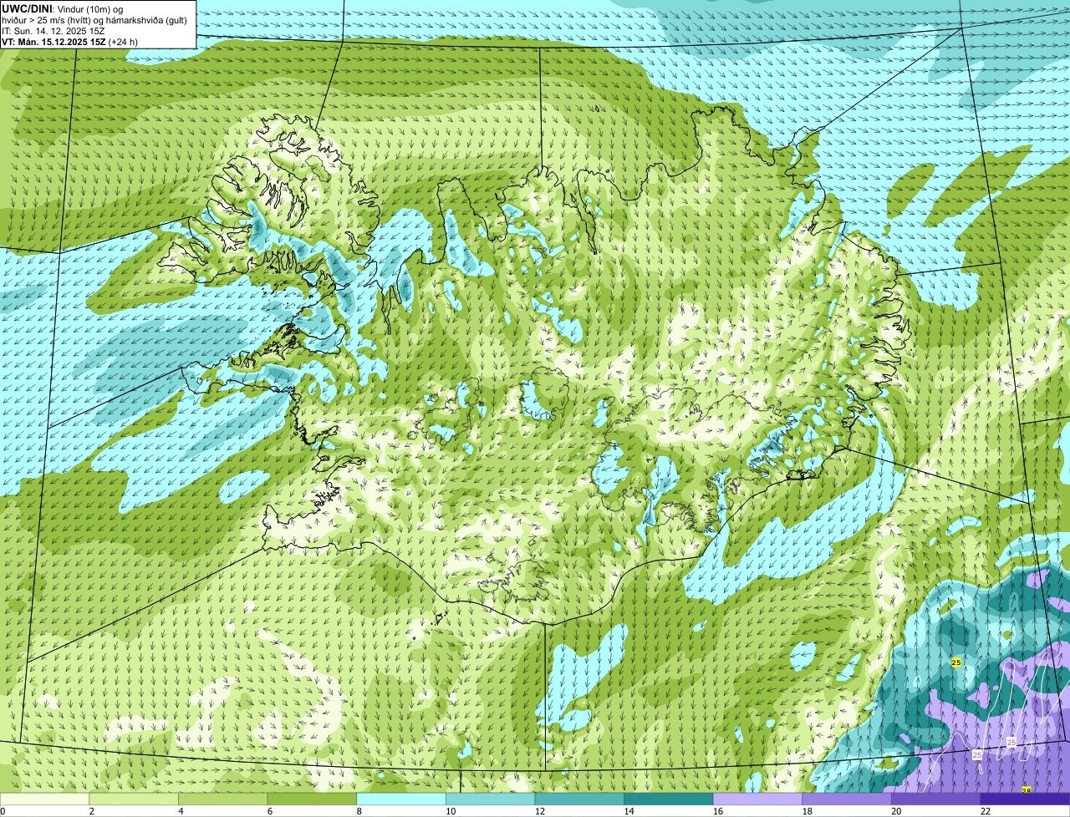The image size is (1070, 817).
Task: Click the 0–2 m/s palest legend swatch
Action: [x=45, y=799]
